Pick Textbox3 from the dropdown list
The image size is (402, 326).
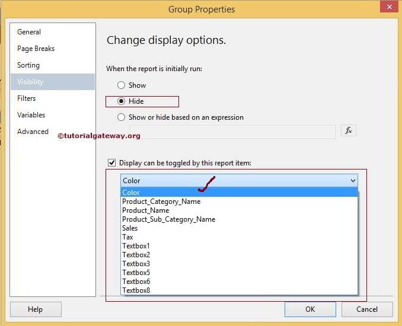[x=239, y=264]
